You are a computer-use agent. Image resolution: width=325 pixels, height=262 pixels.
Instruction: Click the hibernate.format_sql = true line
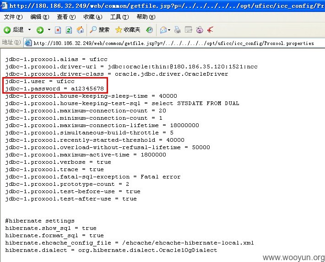54,235
